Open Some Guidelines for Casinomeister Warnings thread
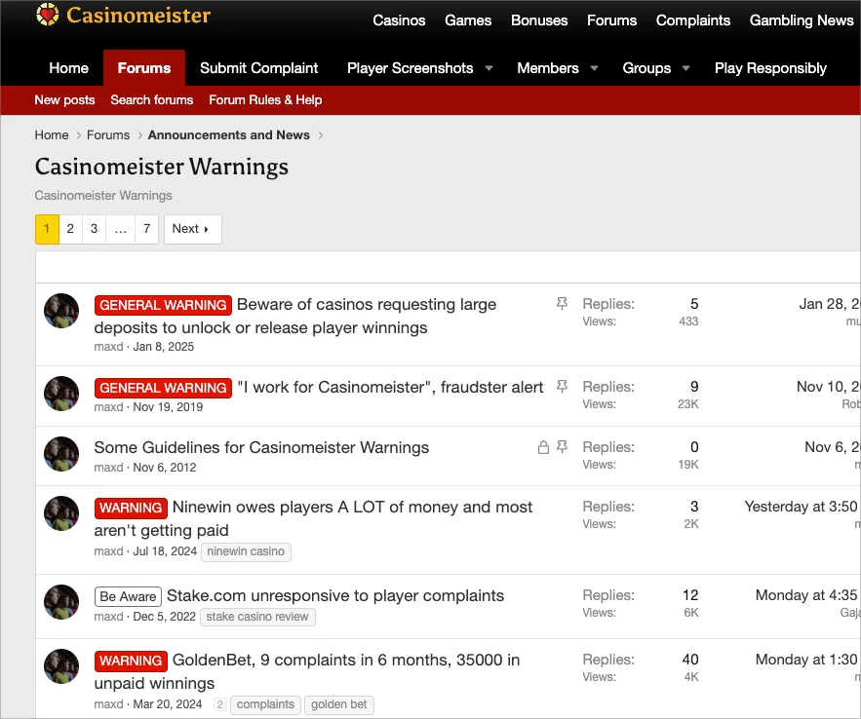The height and width of the screenshot is (719, 861). click(x=261, y=447)
